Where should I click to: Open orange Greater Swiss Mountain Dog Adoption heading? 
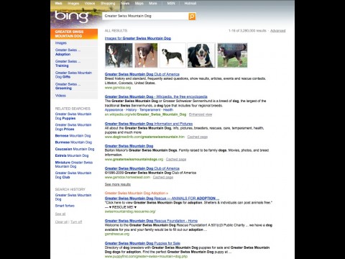137,193
